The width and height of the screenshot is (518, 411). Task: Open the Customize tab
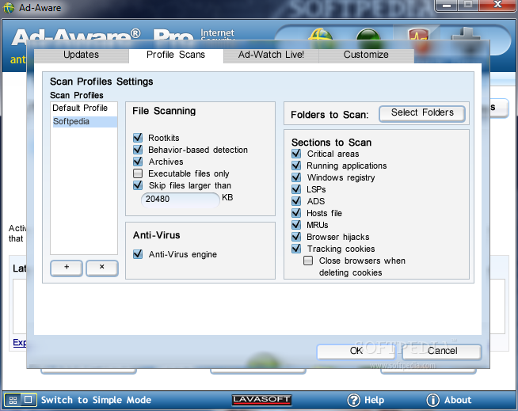tap(366, 55)
